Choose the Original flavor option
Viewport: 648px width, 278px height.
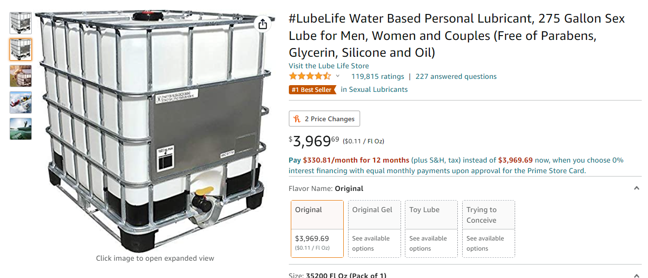[x=317, y=228]
